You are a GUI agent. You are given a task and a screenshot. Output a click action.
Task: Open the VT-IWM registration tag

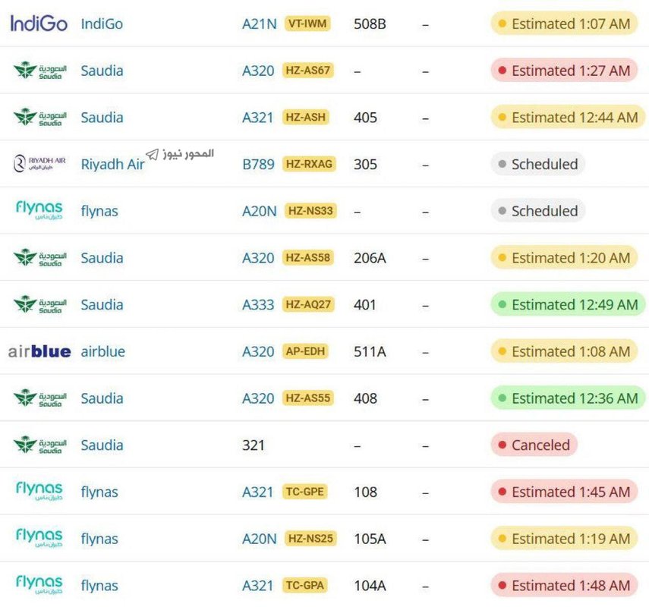[307, 24]
